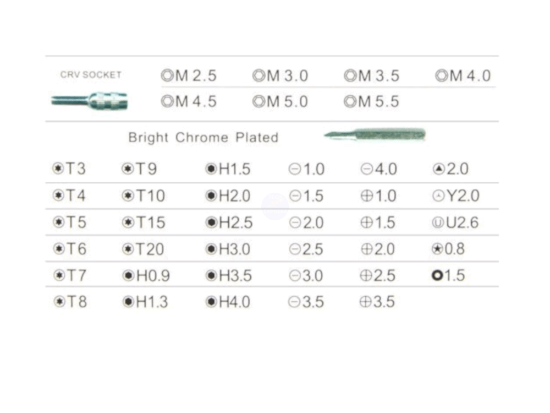The image size is (550, 413).
Task: Click the socket symbol next to M 5.5
Action: pyautogui.click(x=350, y=101)
